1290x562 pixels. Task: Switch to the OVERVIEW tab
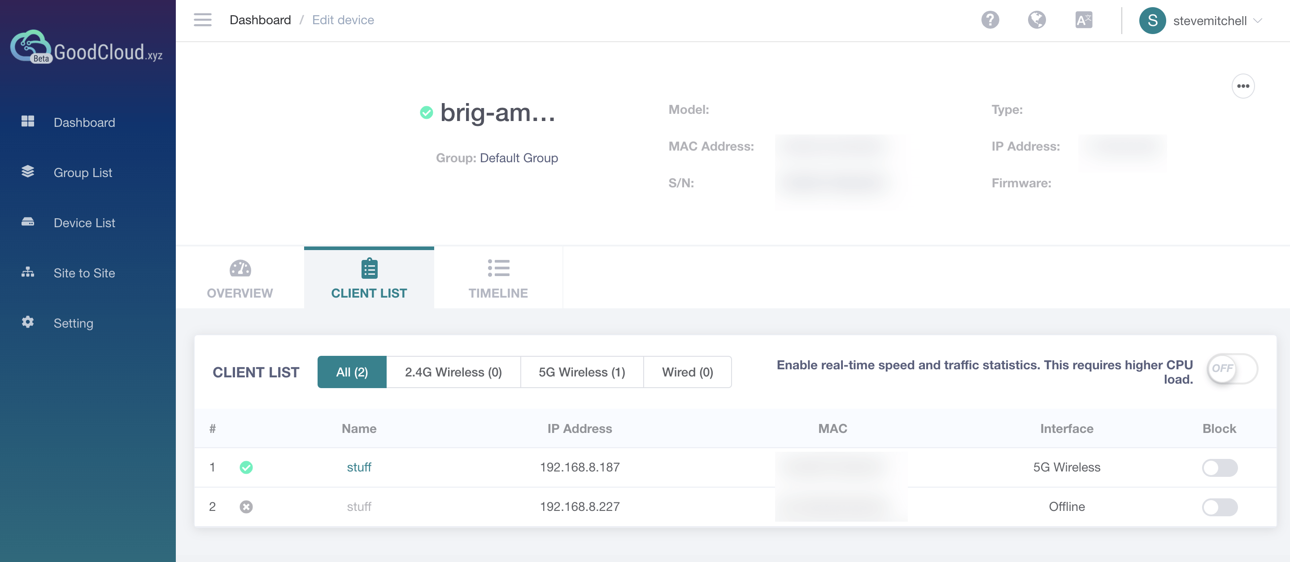pos(240,278)
